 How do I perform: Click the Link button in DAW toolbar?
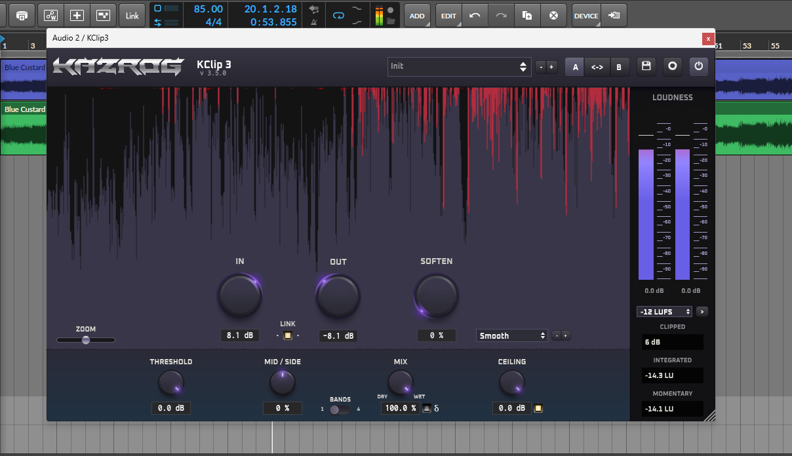tap(132, 15)
